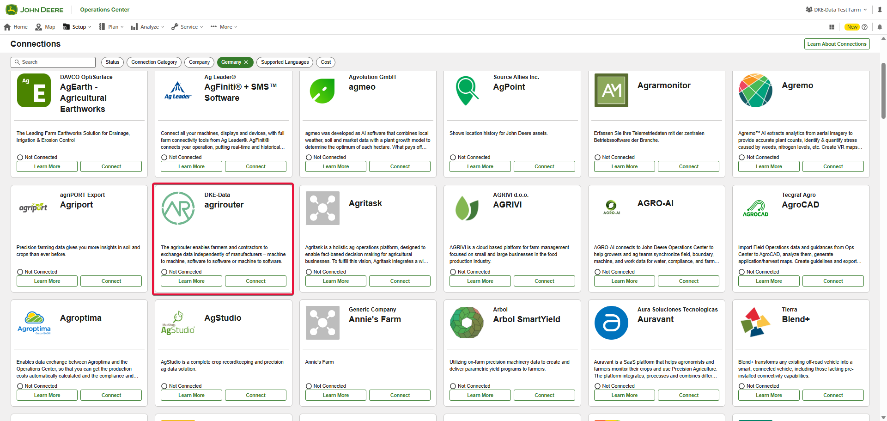Image resolution: width=887 pixels, height=421 pixels.
Task: Click the Blend+ colorful logo
Action: pyautogui.click(x=755, y=322)
